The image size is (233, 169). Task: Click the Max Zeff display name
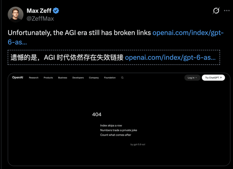click(x=39, y=11)
